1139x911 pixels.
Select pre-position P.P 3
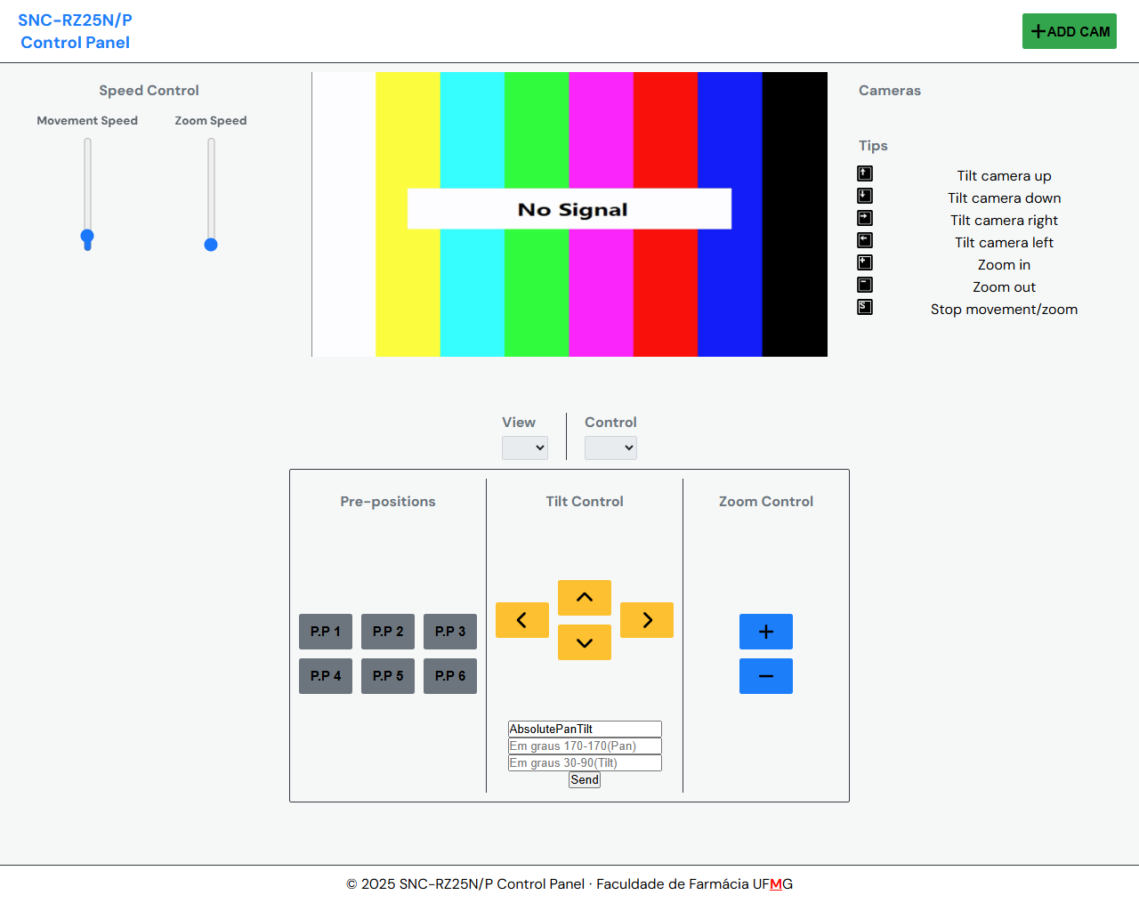pyautogui.click(x=450, y=632)
